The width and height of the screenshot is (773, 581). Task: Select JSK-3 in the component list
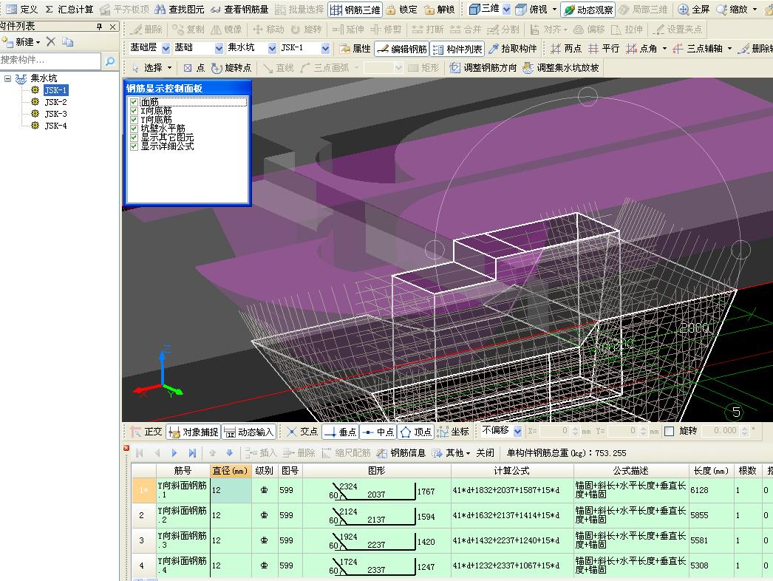click(x=55, y=114)
